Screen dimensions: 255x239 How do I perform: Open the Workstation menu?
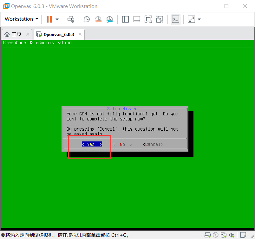point(22,19)
